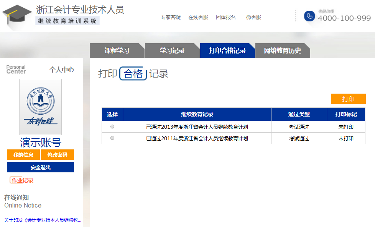Click the 继续教育记录 column header
Screen dimensions: 375x227
coord(197,114)
